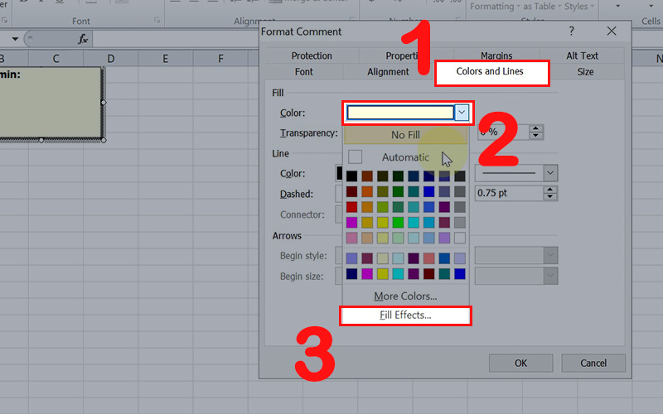Switch to the Font tab

click(x=303, y=72)
